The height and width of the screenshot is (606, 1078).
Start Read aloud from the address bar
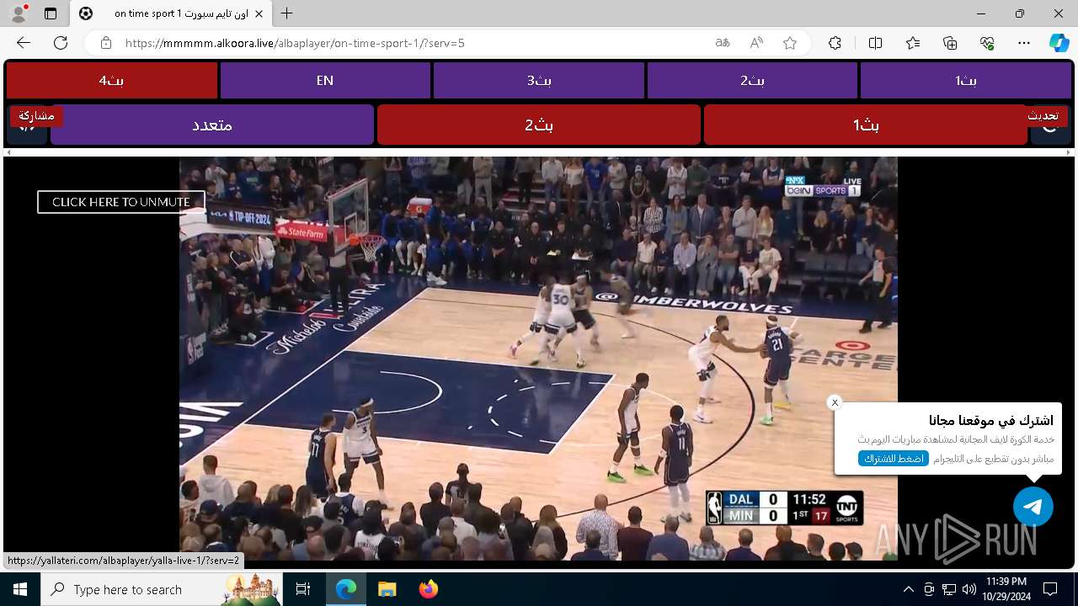[x=756, y=43]
